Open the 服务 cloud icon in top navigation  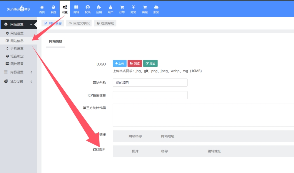point(156,7)
